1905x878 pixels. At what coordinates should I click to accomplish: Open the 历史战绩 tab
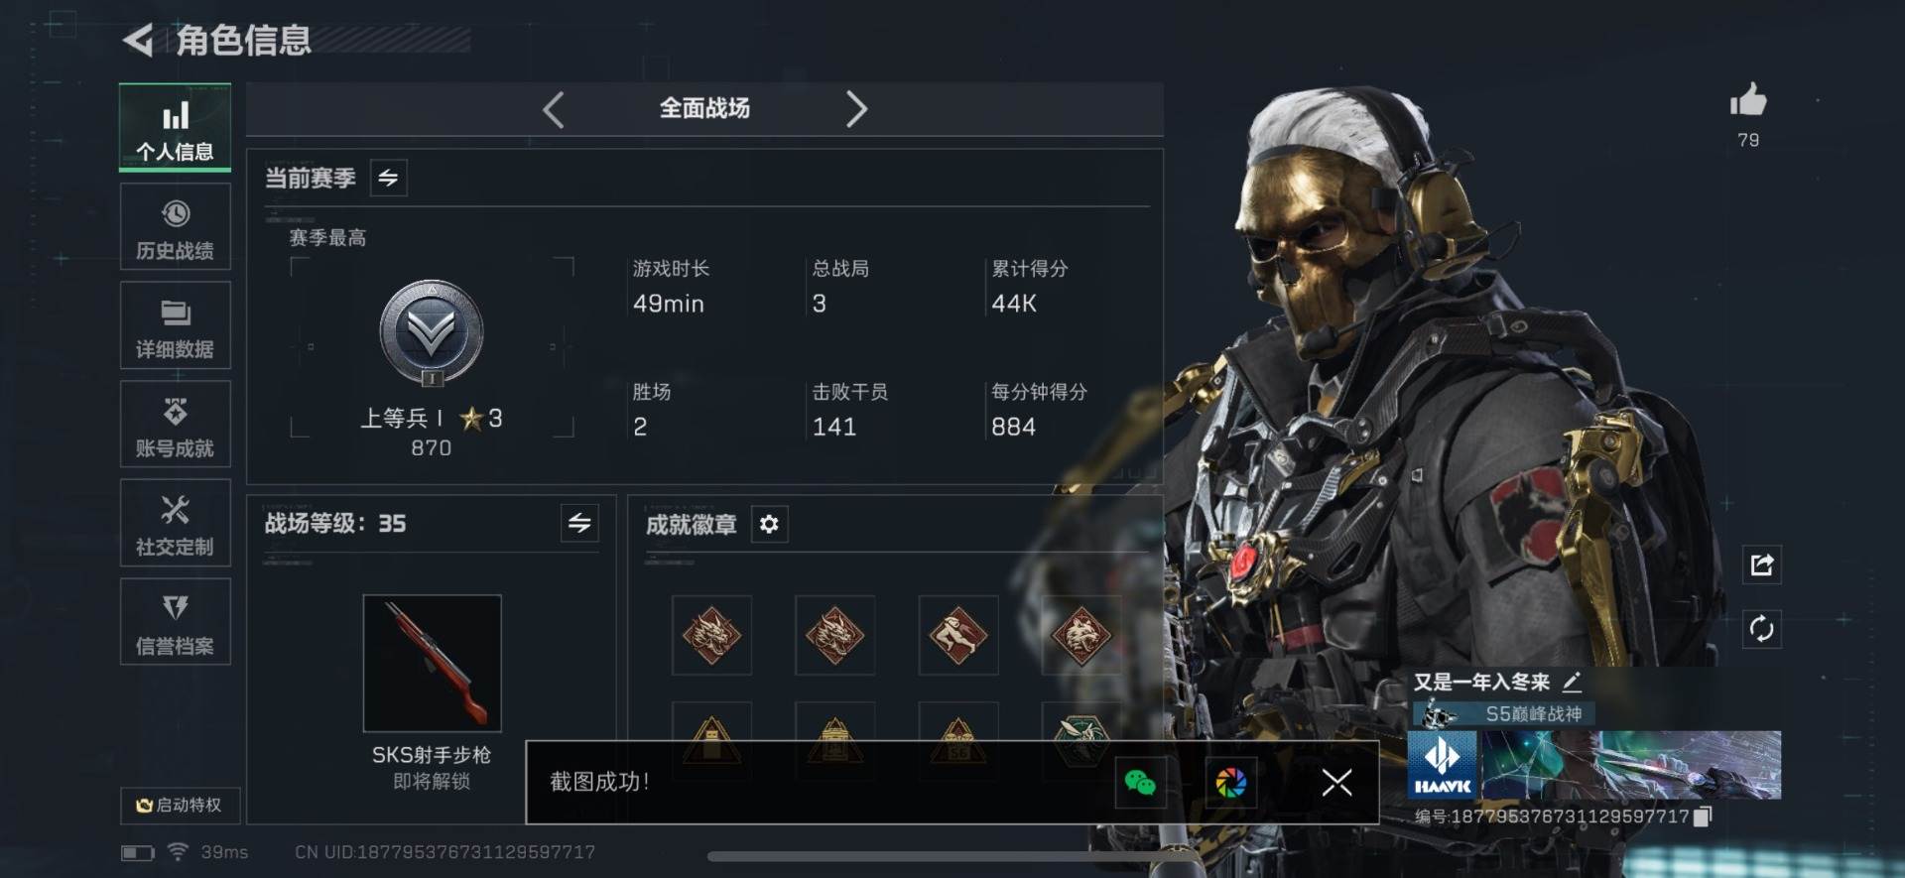176,227
